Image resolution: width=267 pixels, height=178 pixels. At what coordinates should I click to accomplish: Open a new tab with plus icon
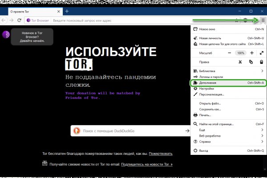coord(67,11)
